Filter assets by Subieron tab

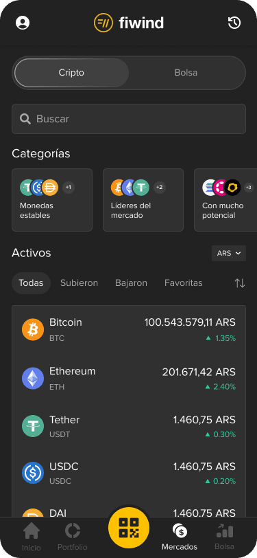(x=79, y=283)
